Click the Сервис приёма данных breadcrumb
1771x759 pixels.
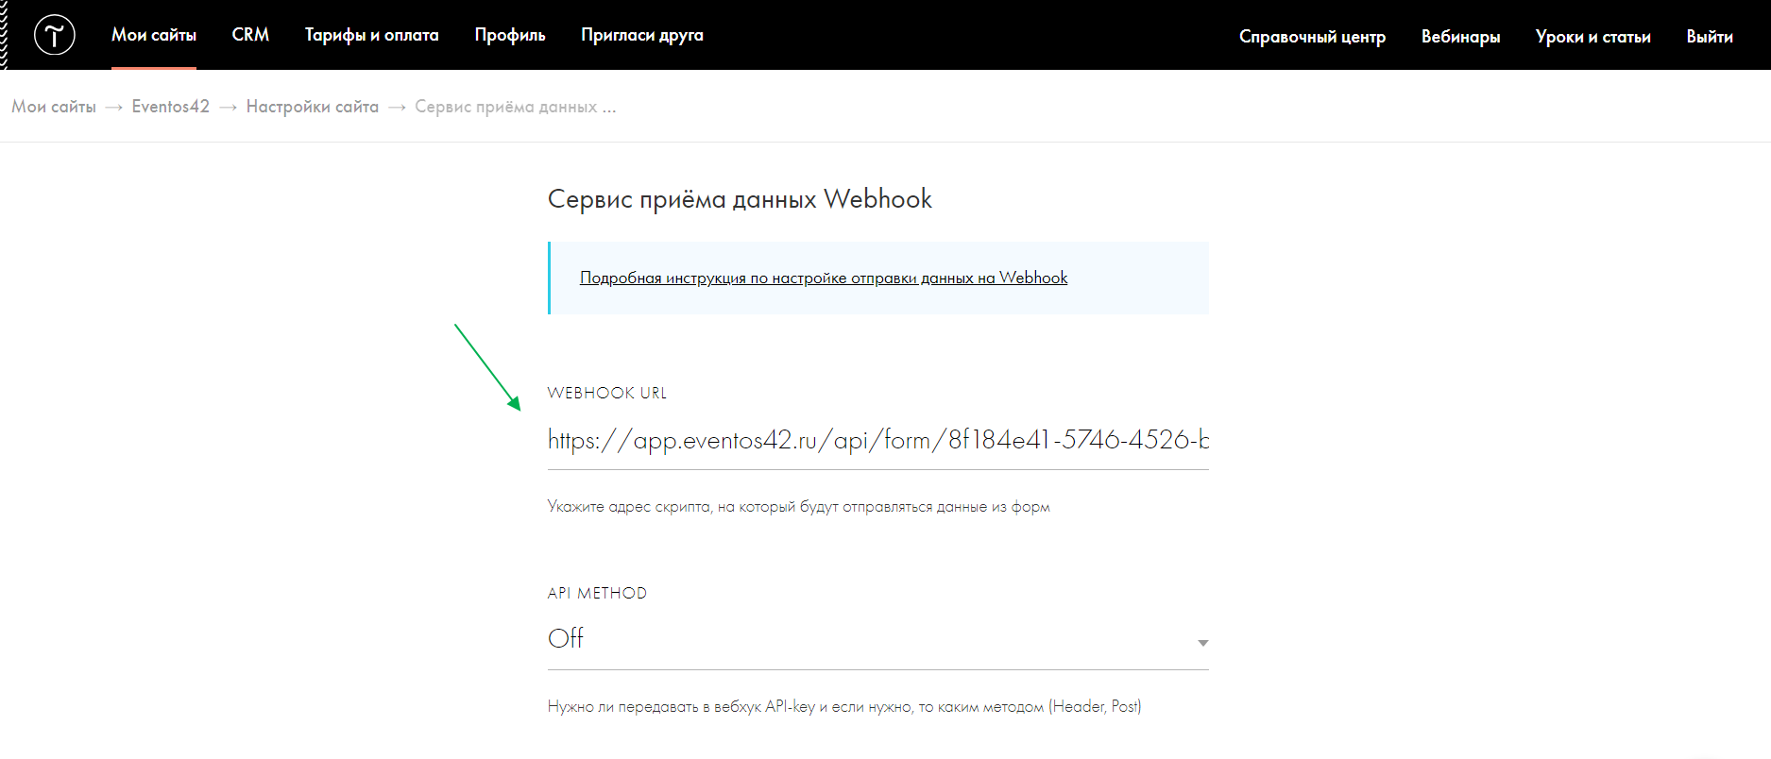(x=515, y=107)
